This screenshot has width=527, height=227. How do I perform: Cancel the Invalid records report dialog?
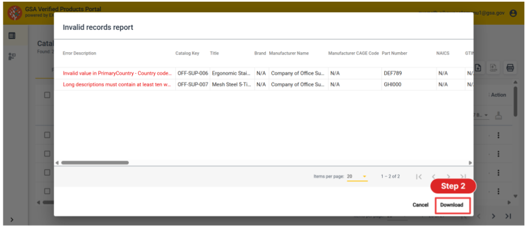[420, 205]
